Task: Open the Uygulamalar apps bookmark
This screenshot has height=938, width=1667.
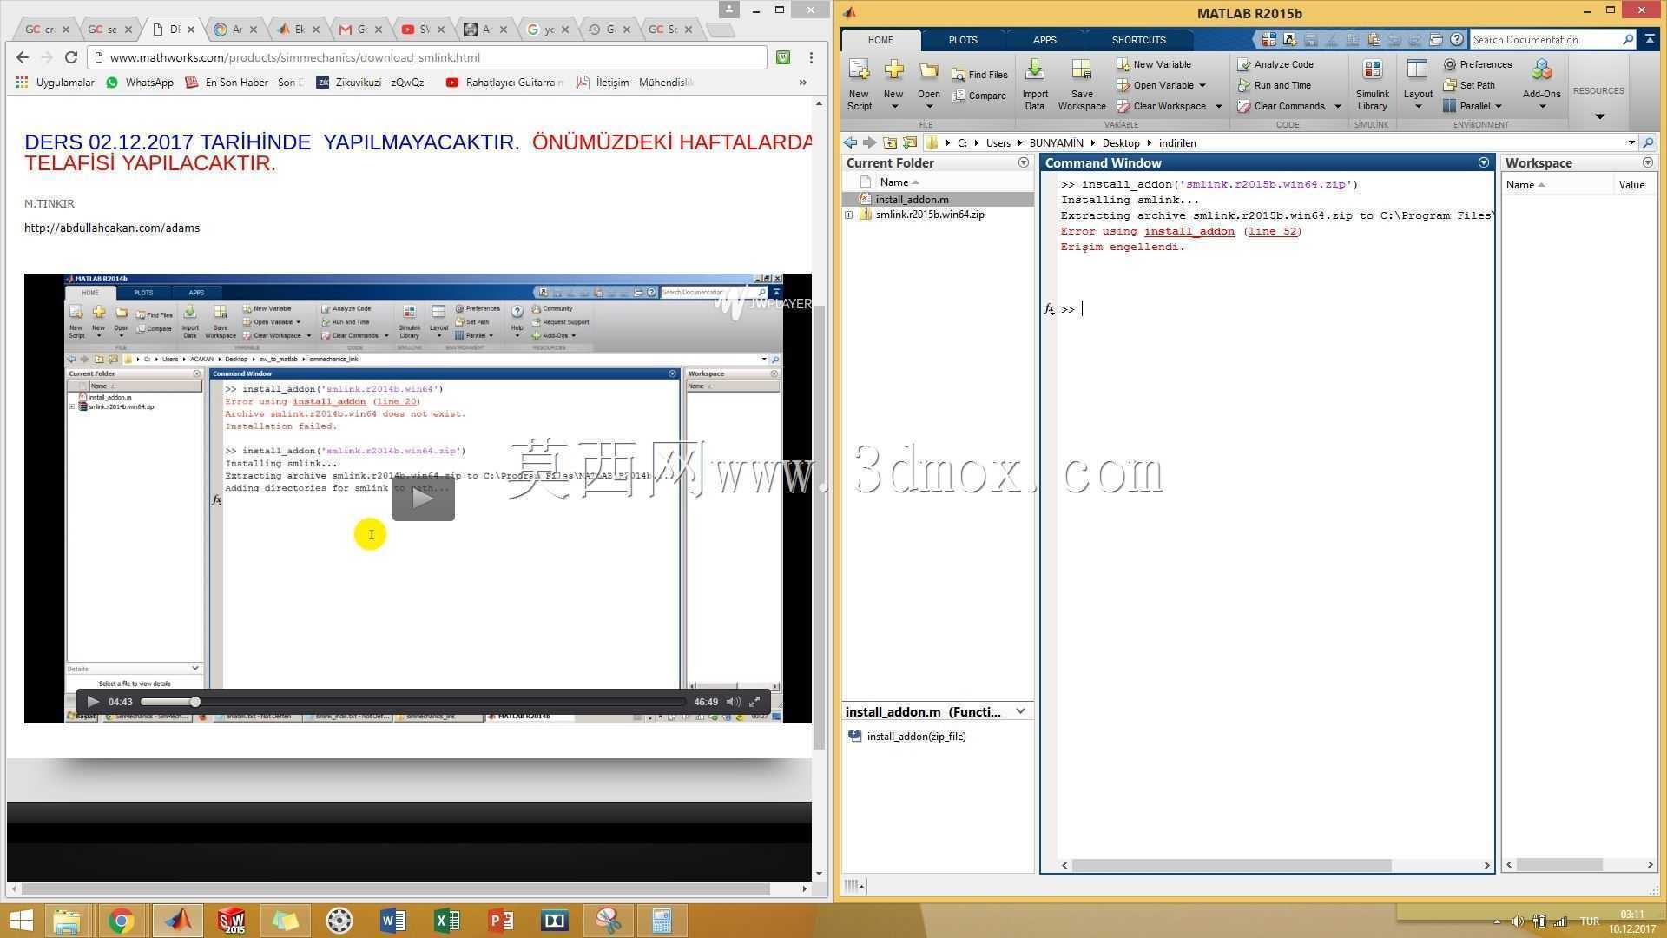Action: coord(55,83)
